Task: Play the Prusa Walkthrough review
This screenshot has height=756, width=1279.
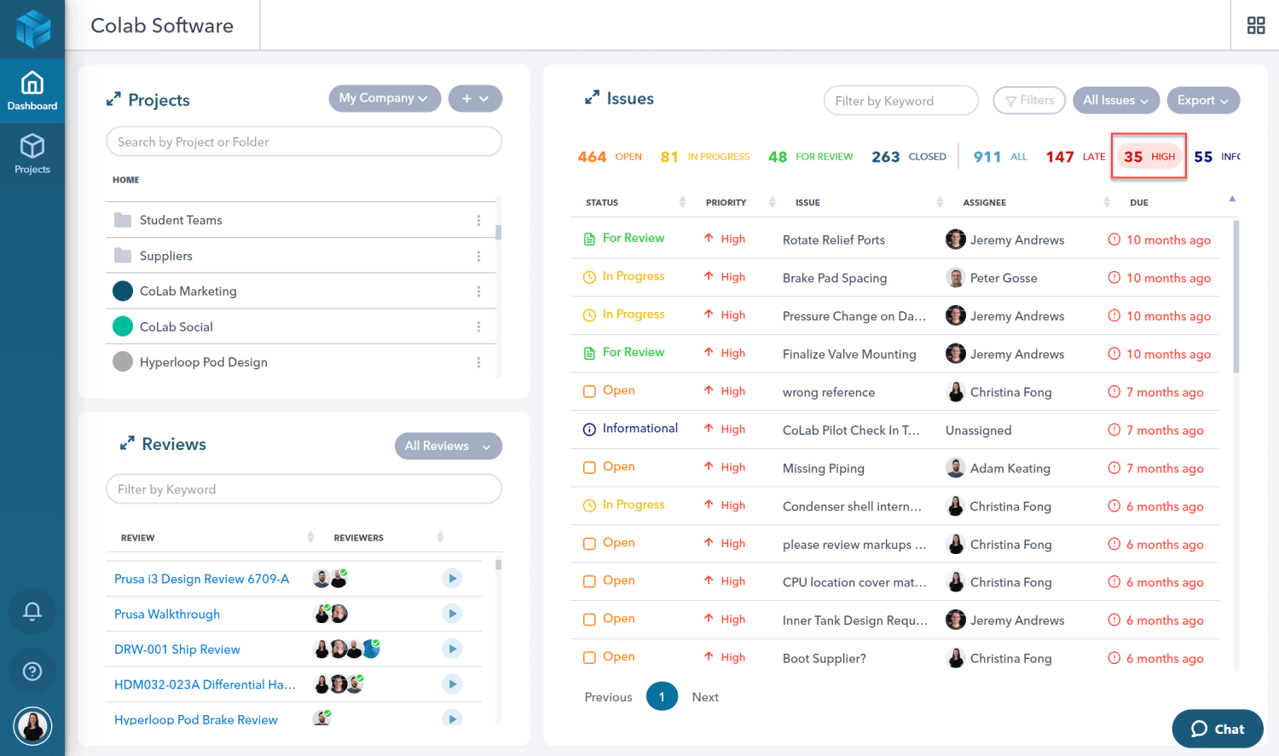Action: click(x=452, y=614)
